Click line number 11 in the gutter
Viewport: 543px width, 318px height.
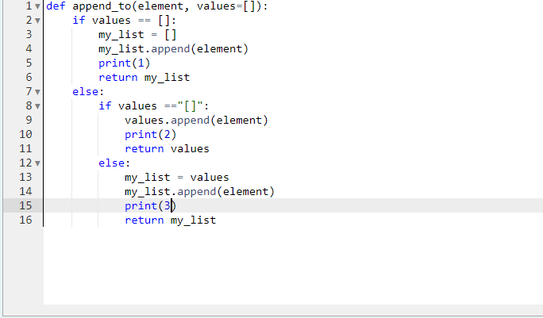click(x=25, y=149)
